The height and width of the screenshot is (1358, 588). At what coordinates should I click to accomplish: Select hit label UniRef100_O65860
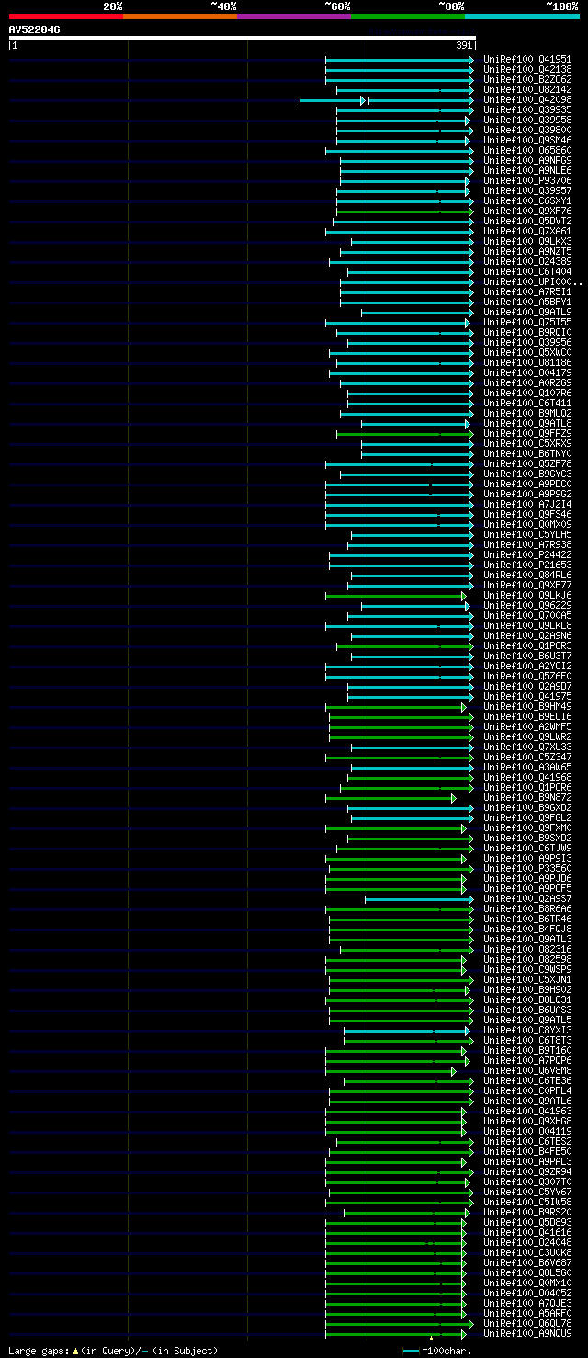(527, 150)
